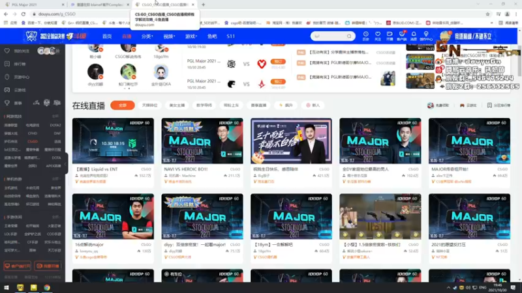Open the Chrome profile icon
This screenshot has width=522, height=293.
(x=507, y=14)
